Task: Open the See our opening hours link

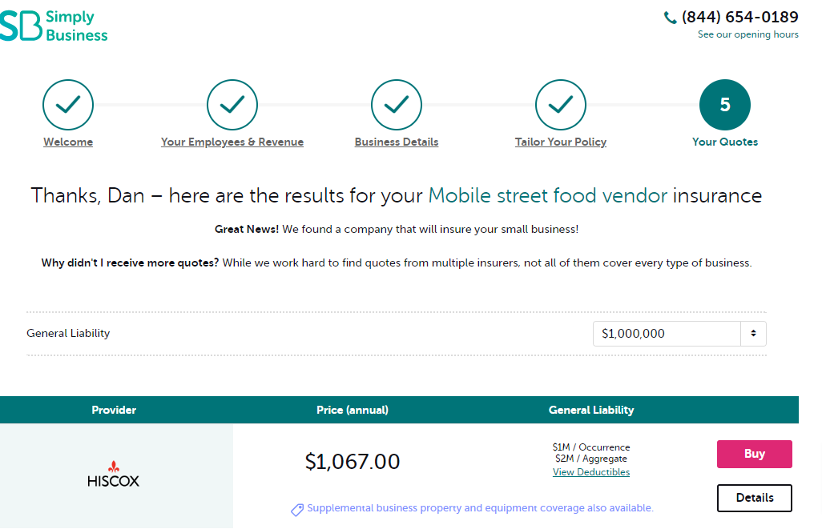Action: 747,34
